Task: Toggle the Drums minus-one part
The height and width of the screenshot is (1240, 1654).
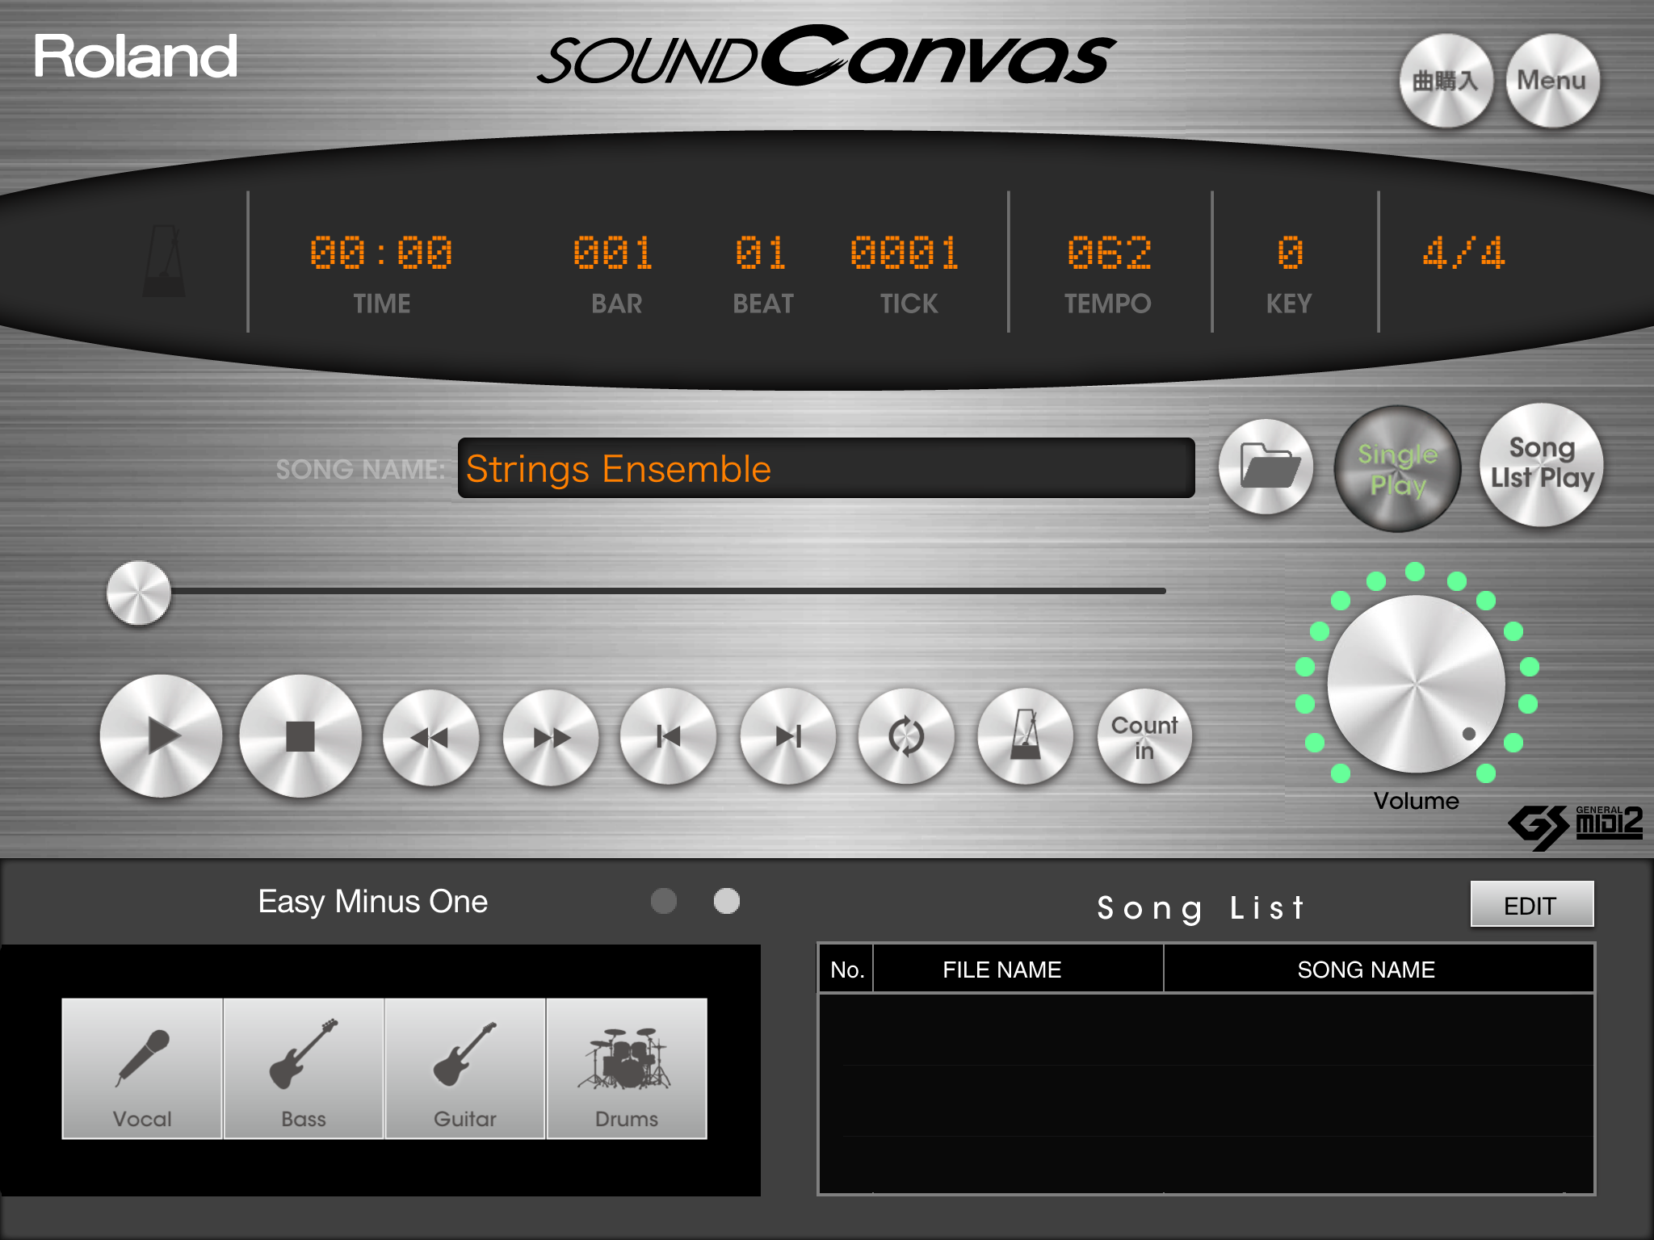Action: coord(627,1068)
